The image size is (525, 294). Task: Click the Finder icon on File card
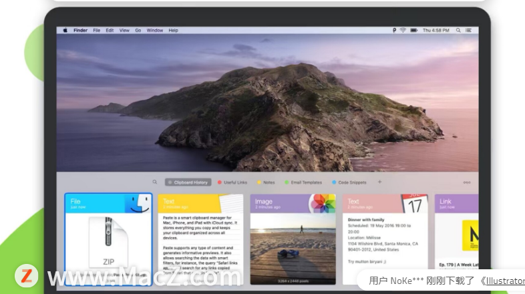[138, 203]
